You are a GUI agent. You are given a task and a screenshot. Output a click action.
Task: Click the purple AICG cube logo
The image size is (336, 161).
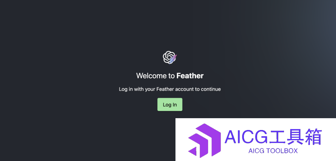(204, 140)
